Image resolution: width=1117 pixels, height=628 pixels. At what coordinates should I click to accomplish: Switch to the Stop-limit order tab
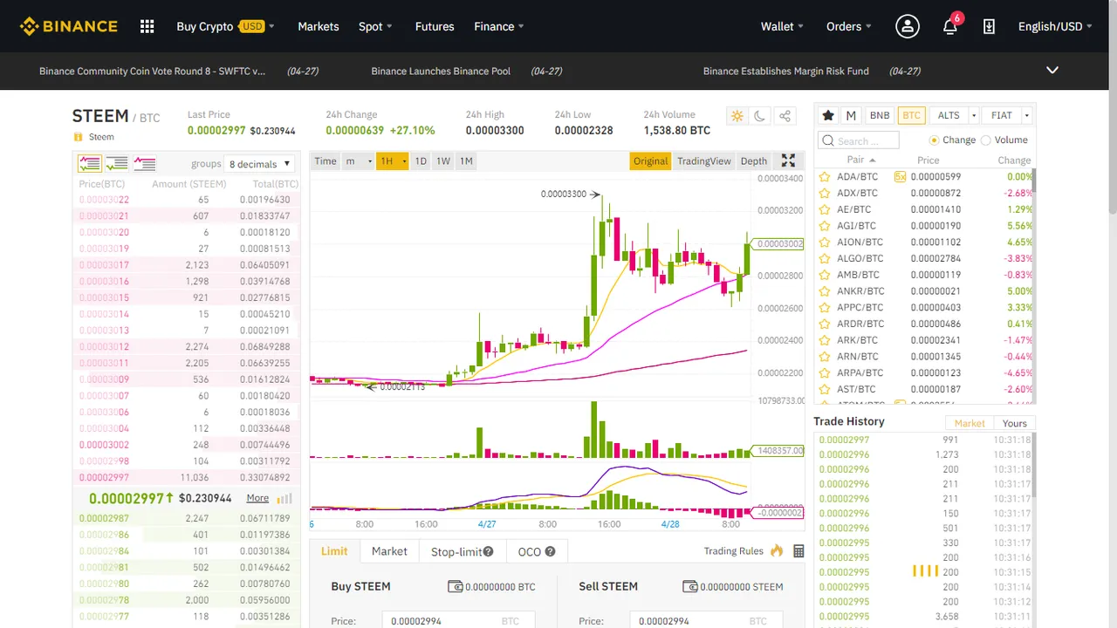(463, 551)
